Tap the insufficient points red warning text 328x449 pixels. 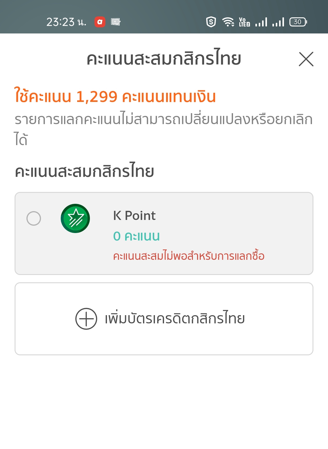point(189,256)
